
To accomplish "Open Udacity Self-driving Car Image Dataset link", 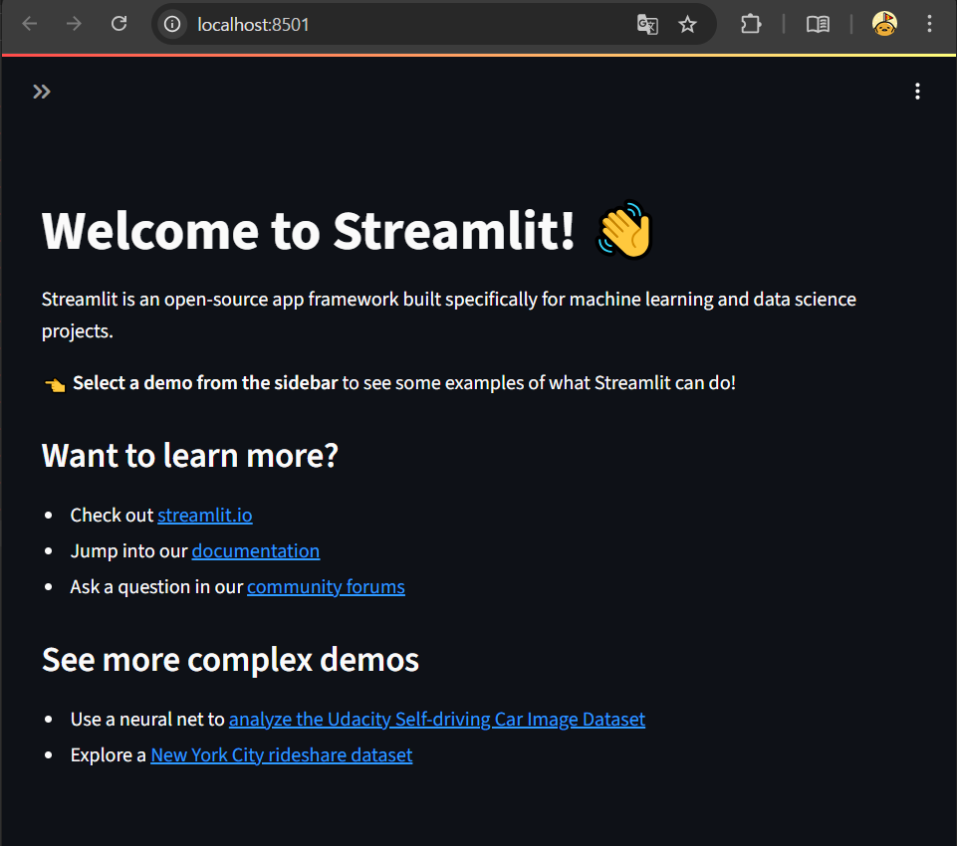I will [437, 720].
